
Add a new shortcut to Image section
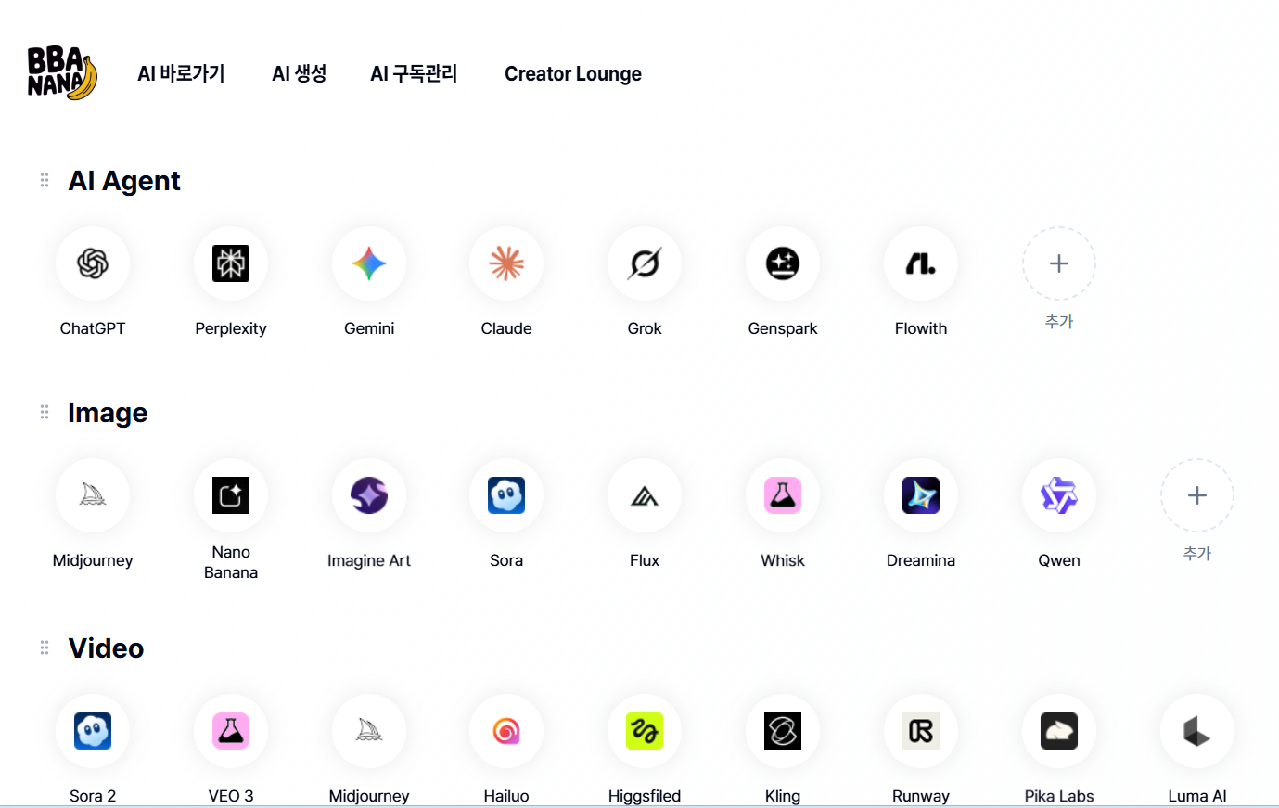[x=1197, y=495]
